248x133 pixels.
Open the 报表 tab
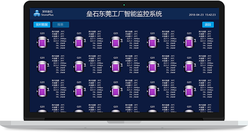pyautogui.click(x=61, y=25)
